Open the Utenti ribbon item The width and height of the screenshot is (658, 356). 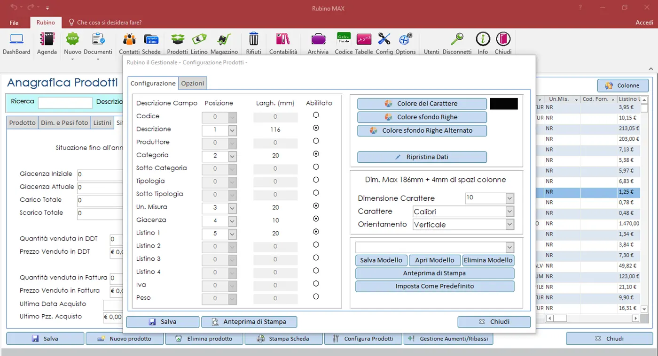(x=431, y=52)
